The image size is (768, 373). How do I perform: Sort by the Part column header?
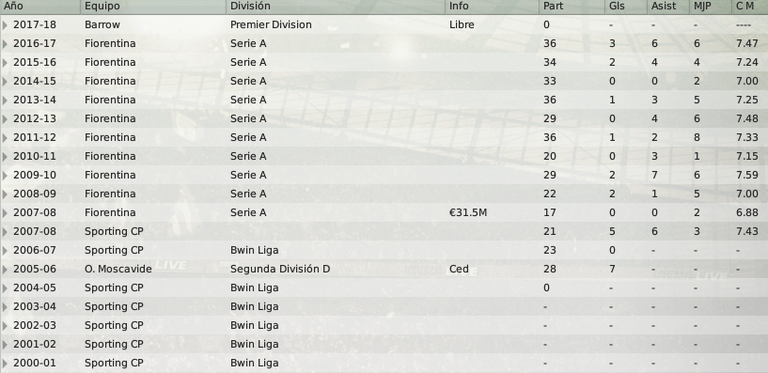(x=572, y=7)
